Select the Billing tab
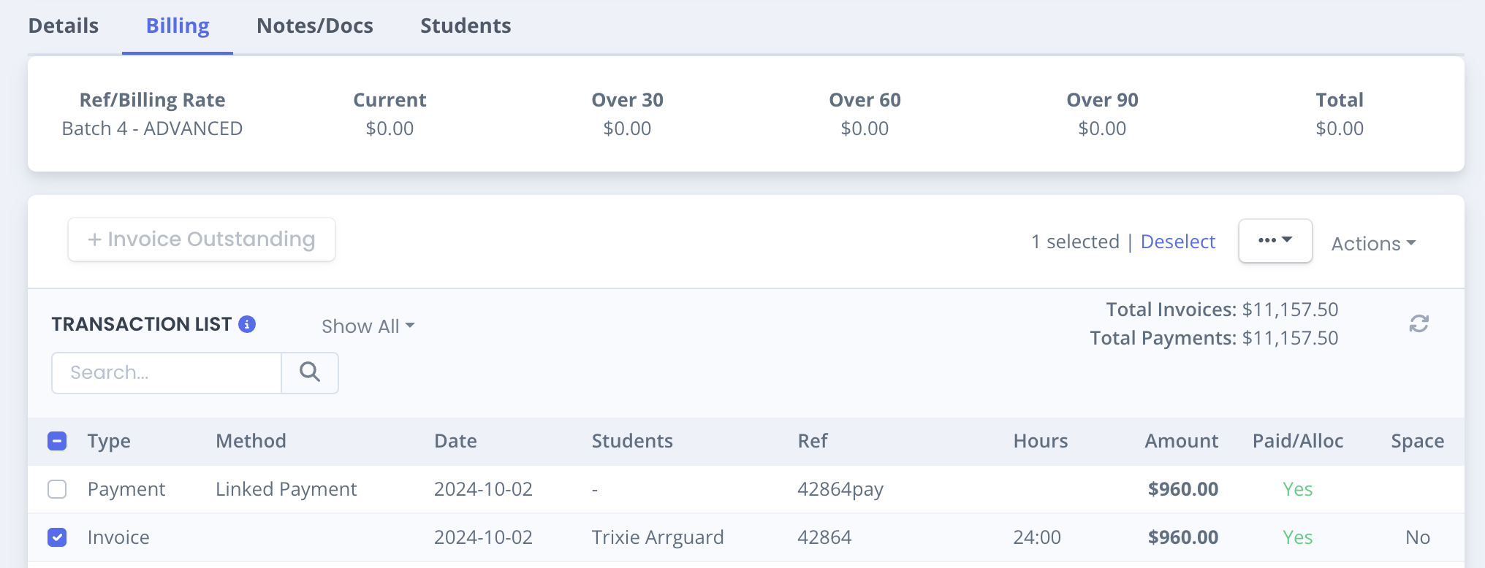 point(178,26)
